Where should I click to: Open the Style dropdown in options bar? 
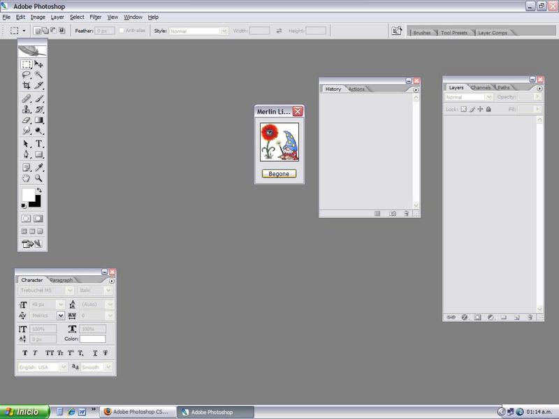[224, 31]
